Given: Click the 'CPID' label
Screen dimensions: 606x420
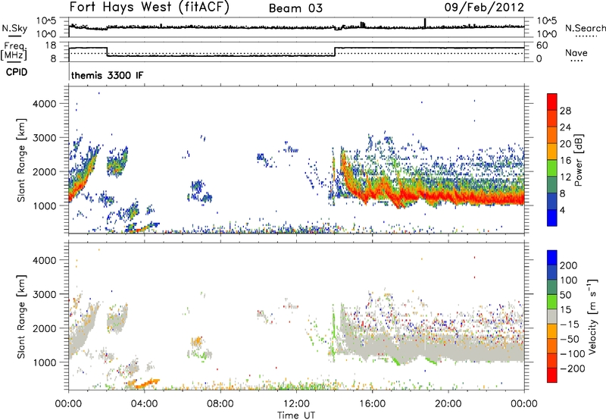Looking at the screenshot, I should point(17,72).
